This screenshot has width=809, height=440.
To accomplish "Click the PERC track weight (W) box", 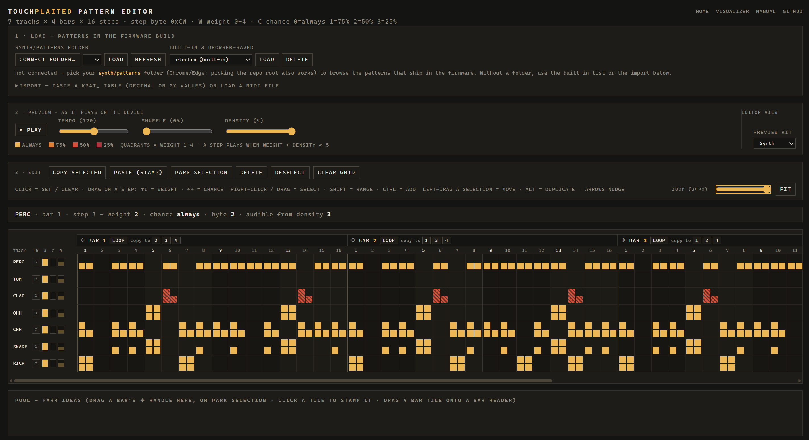I will (x=45, y=262).
